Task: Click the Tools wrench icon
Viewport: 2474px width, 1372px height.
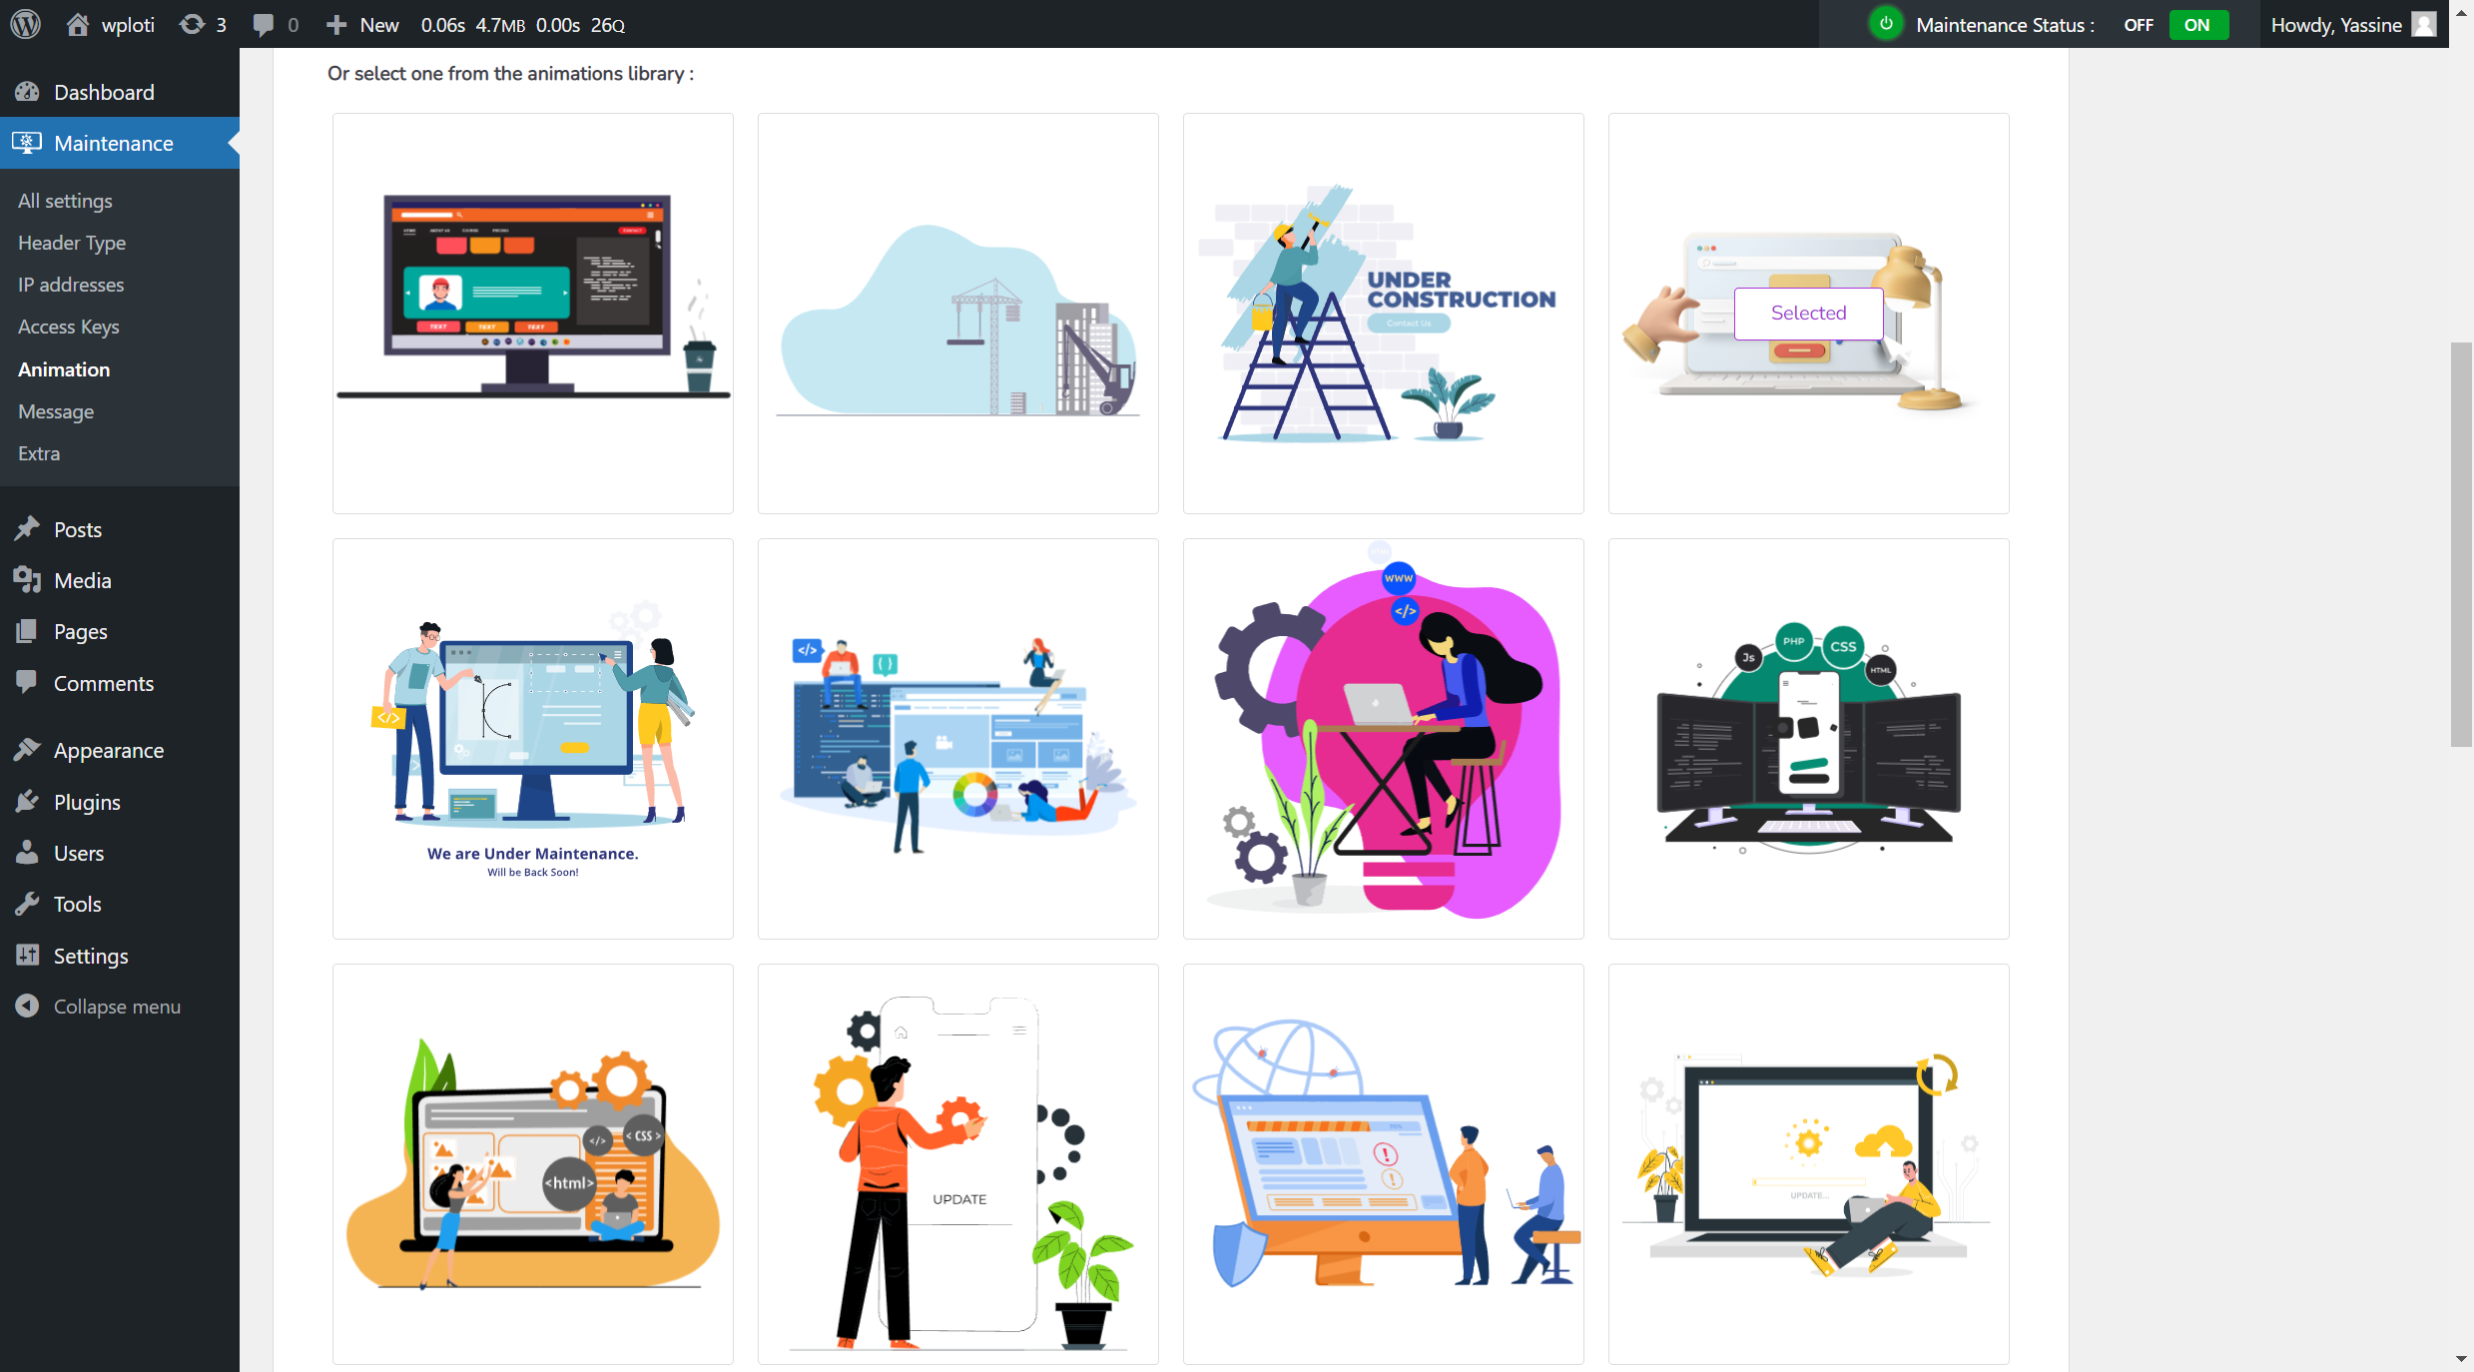Action: (27, 904)
